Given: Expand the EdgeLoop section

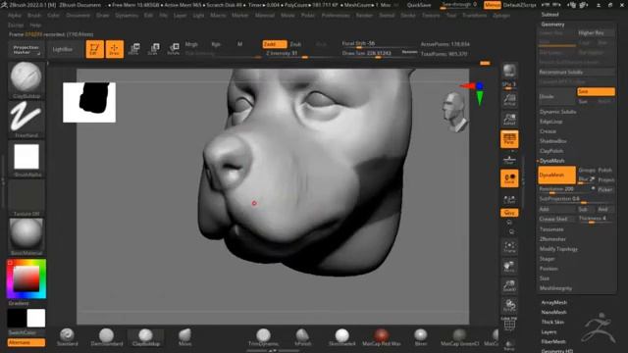Looking at the screenshot, I should (551, 122).
